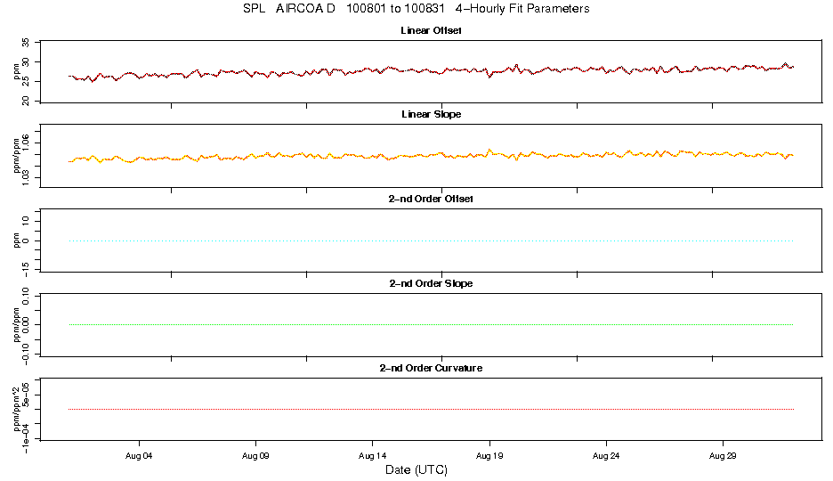Click the 1.06 tick on Linear Slope axis

[26, 143]
